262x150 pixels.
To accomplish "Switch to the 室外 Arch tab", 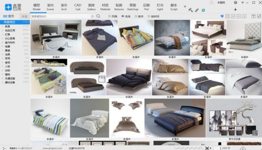I will click(64, 7).
